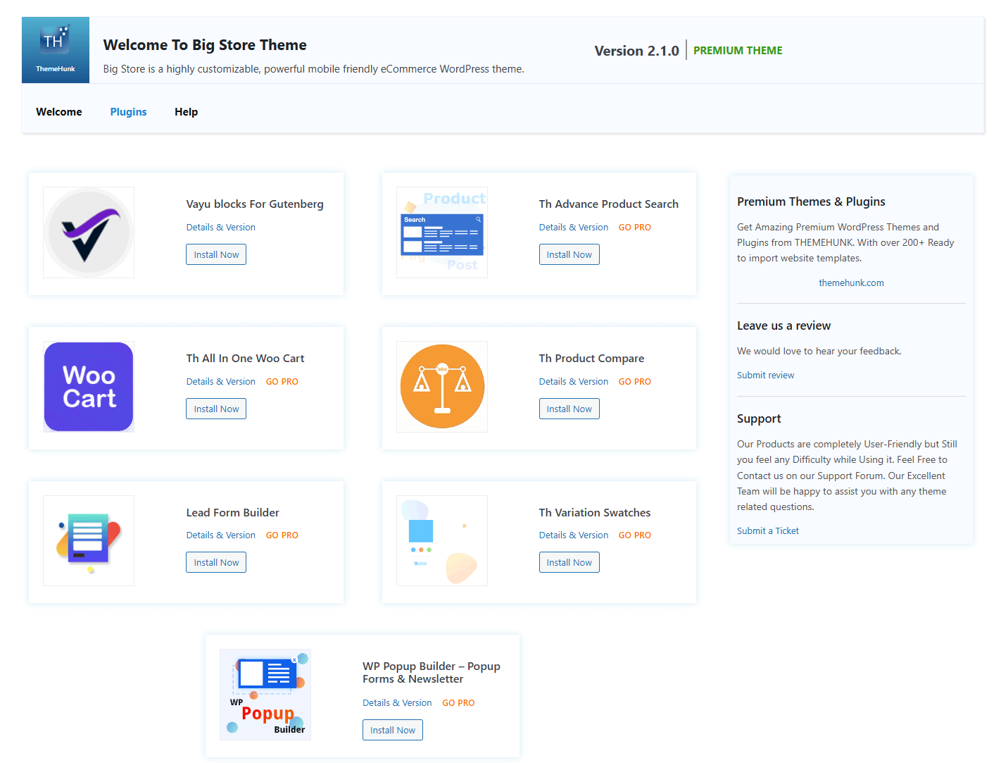Click the PREMIUM THEME label in header

(738, 51)
